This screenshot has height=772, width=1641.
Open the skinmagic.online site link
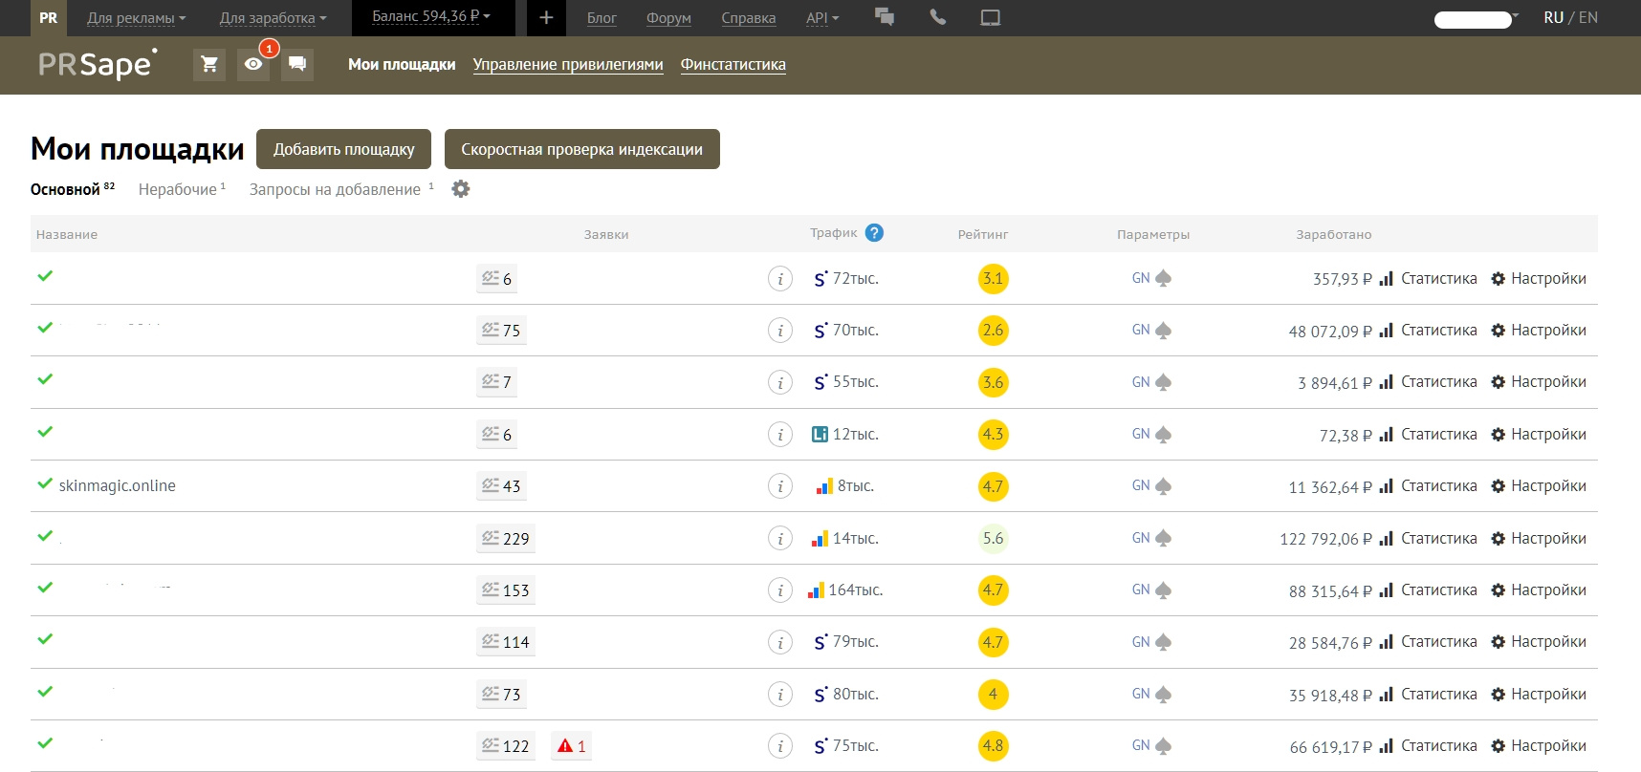tap(117, 485)
